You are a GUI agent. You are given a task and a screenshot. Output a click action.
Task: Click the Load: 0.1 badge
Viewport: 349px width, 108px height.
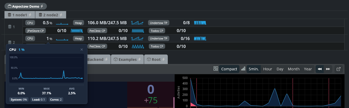click(38, 100)
